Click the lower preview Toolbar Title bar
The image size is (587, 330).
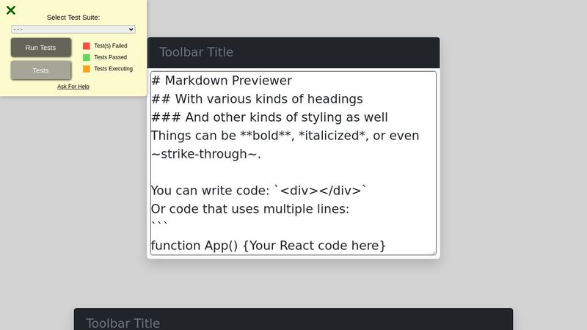click(293, 319)
